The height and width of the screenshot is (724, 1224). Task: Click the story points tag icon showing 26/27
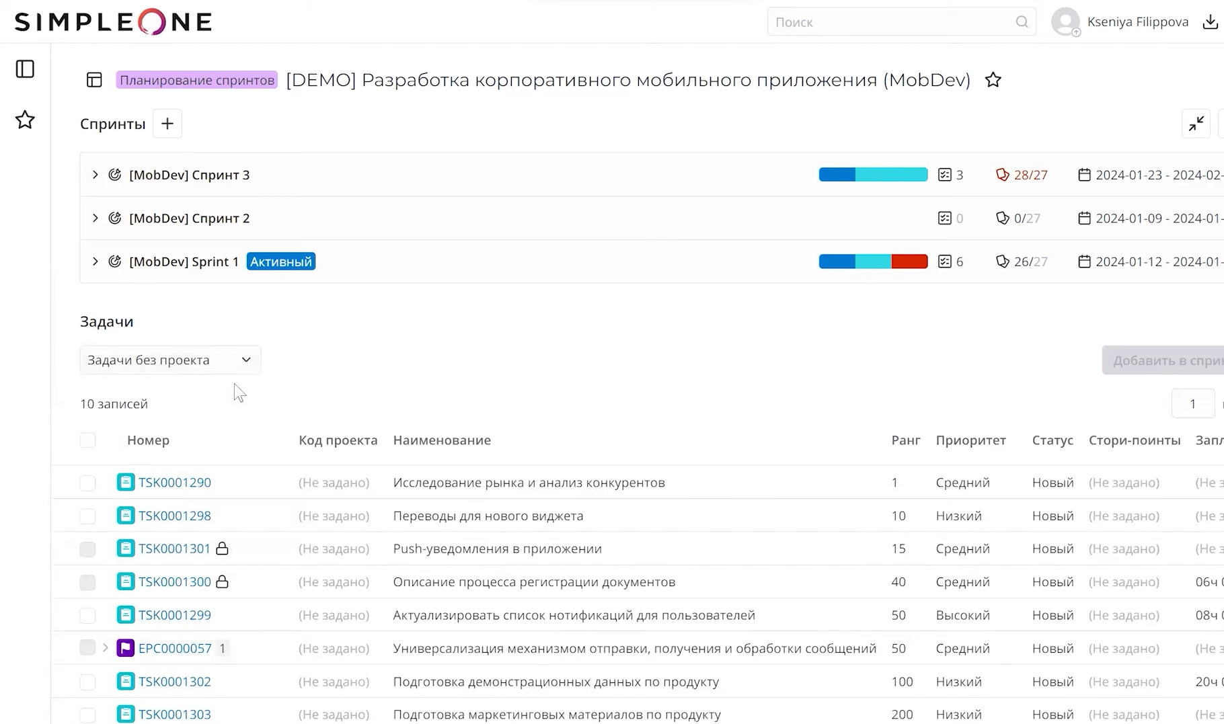[1001, 262]
